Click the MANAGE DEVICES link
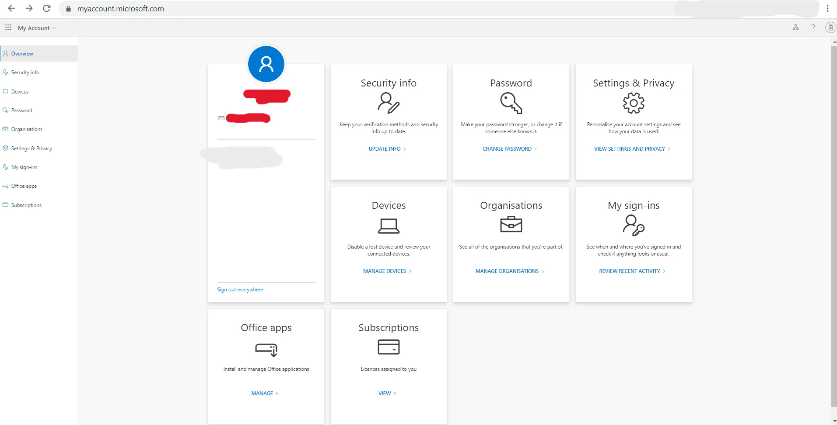Viewport: 837px width, 425px height. 387,271
